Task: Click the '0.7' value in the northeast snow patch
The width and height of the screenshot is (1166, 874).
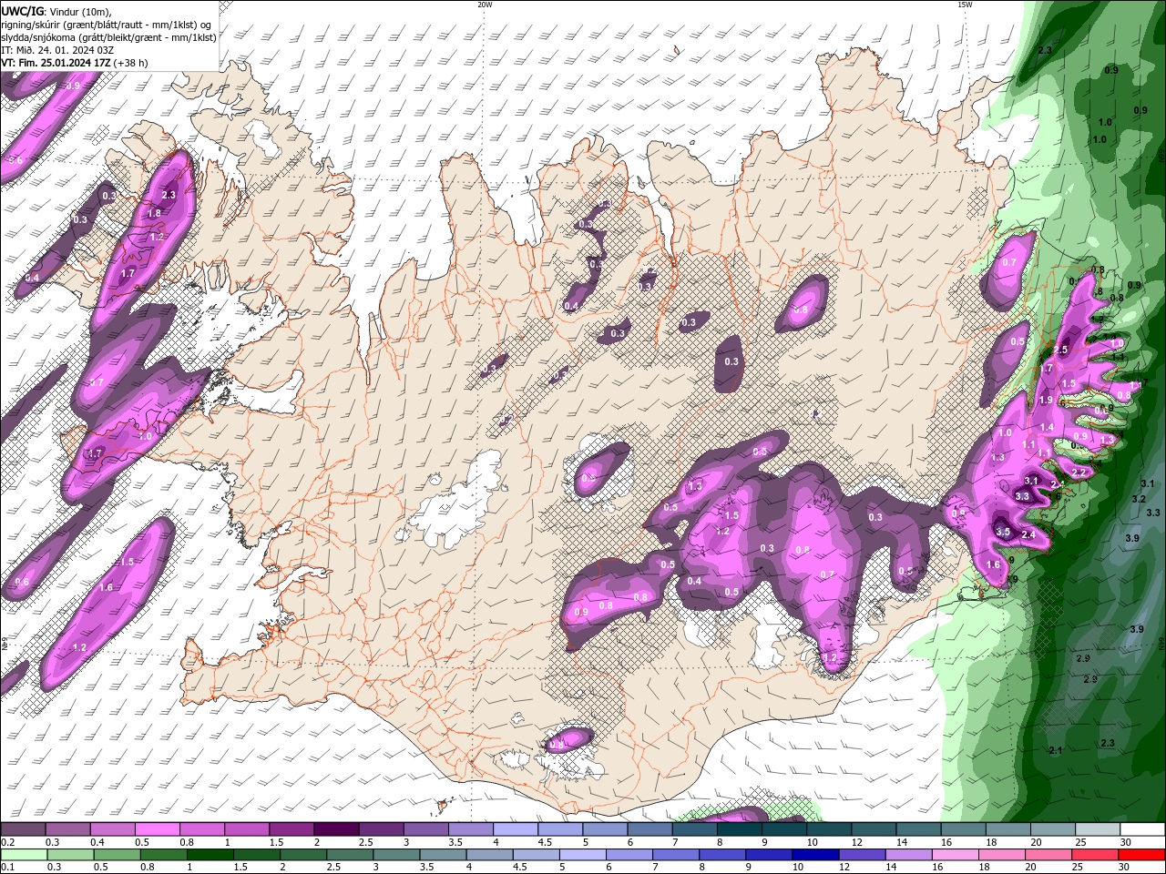Action: click(x=1008, y=262)
